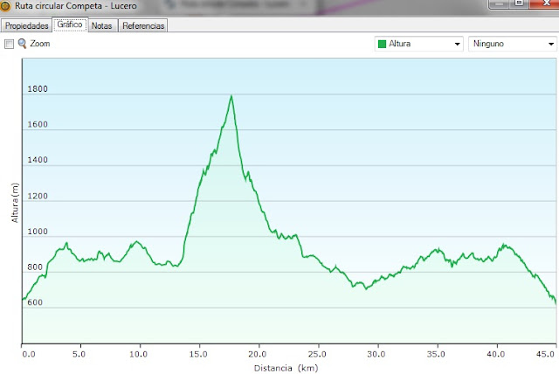Open the Notas tab
This screenshot has width=559, height=374.
102,25
